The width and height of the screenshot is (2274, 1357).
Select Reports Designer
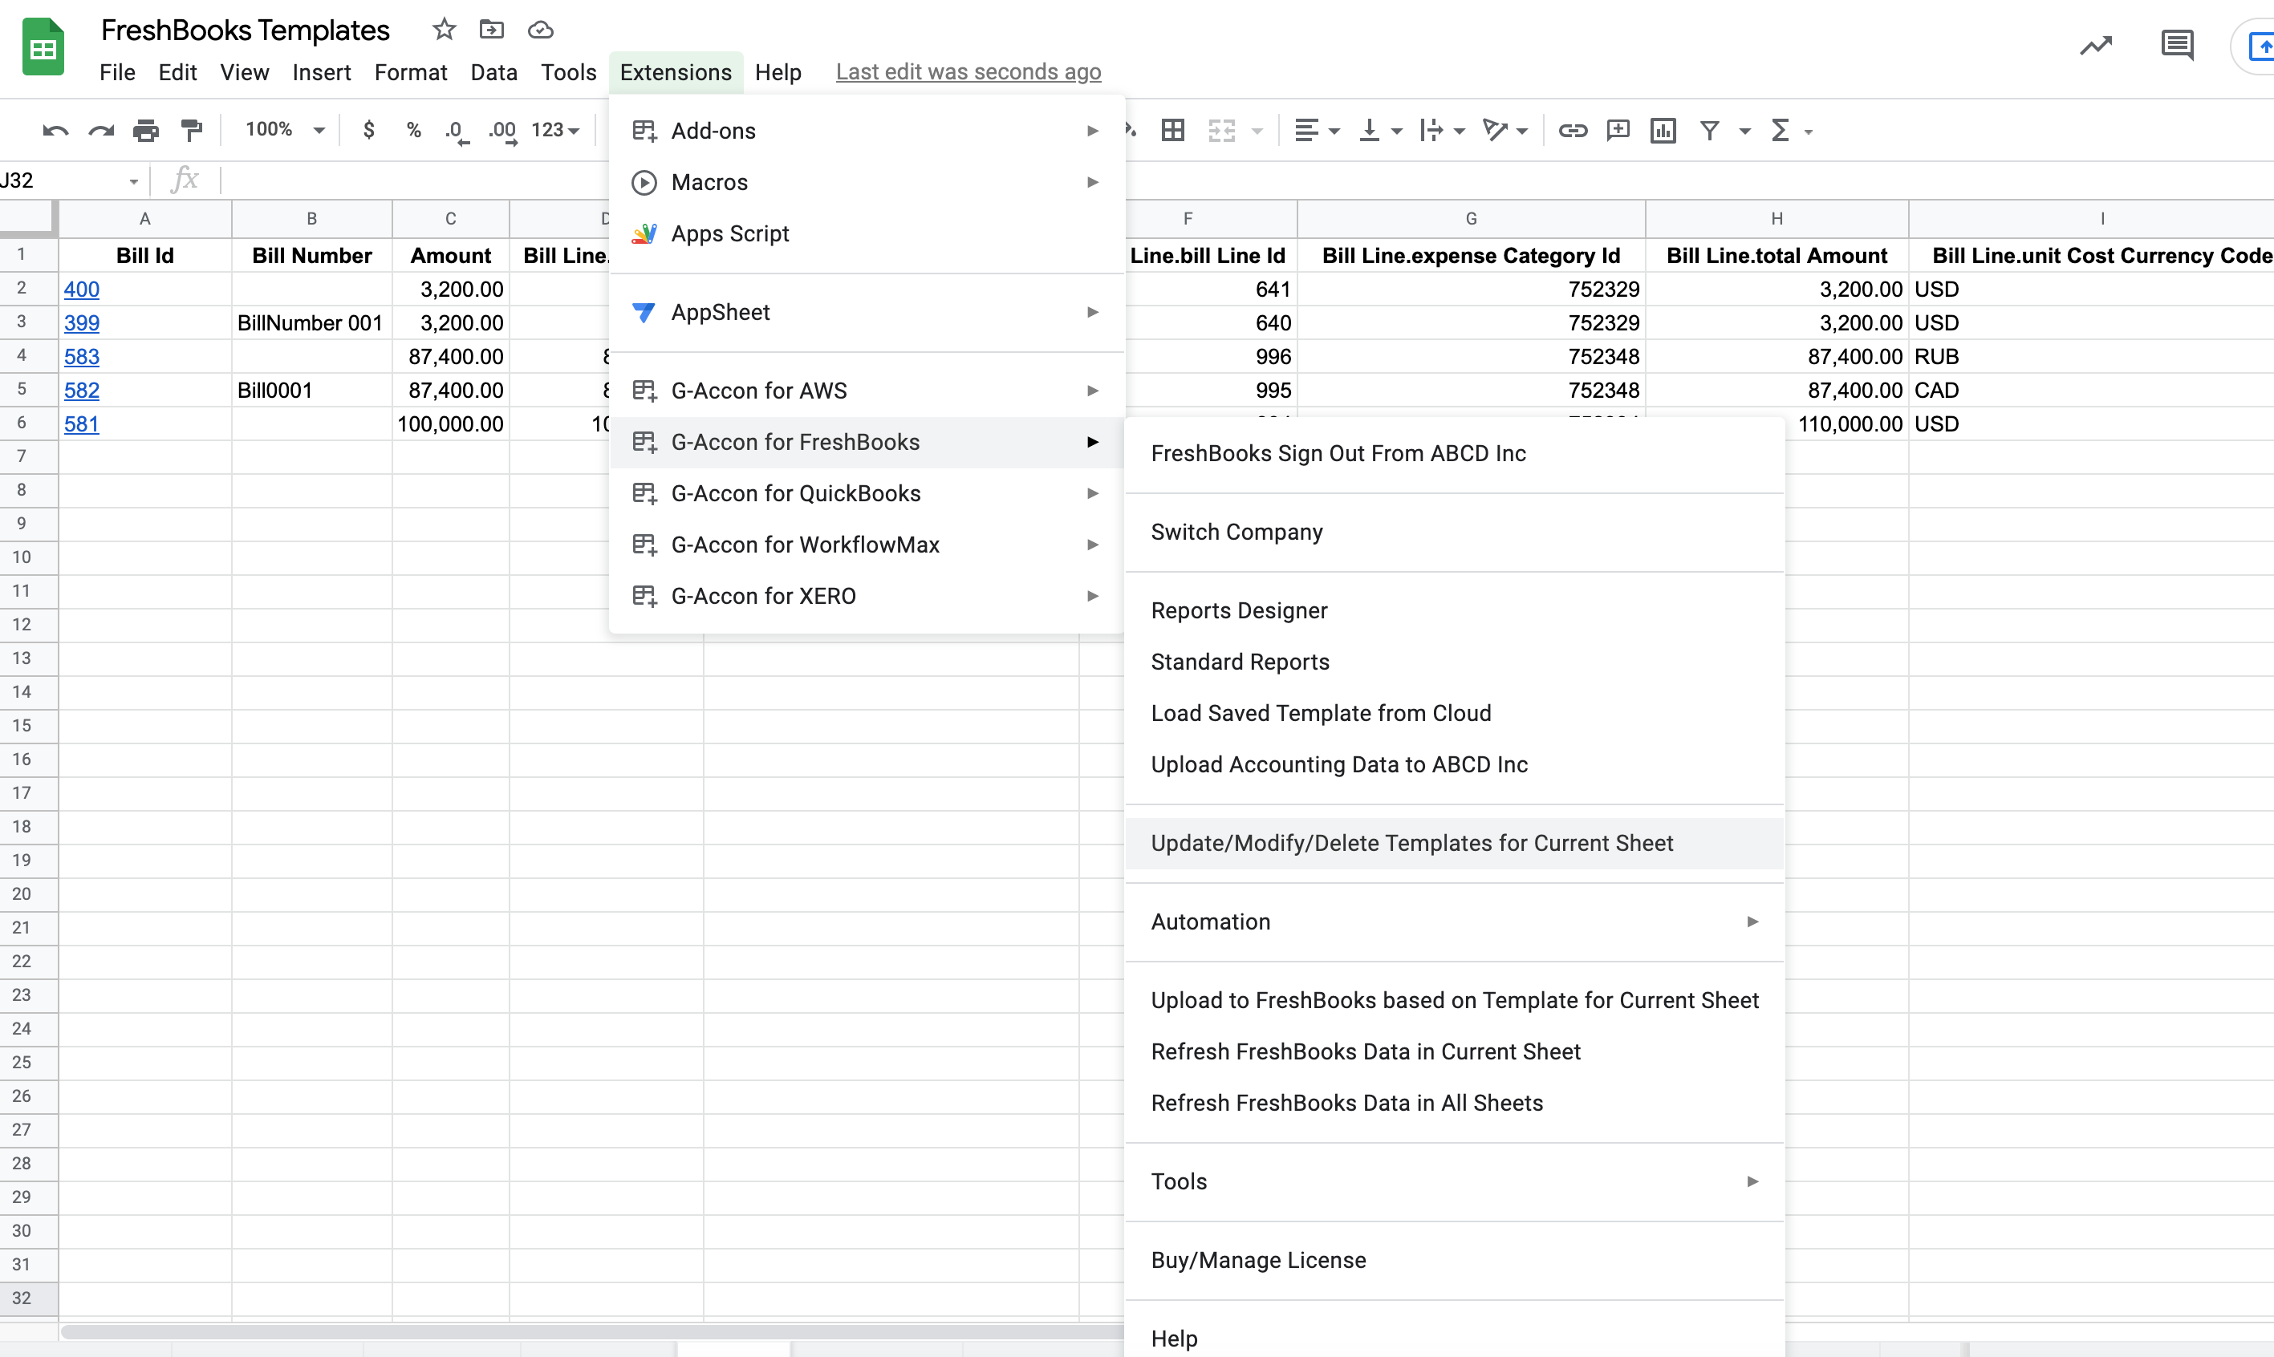click(x=1455, y=611)
